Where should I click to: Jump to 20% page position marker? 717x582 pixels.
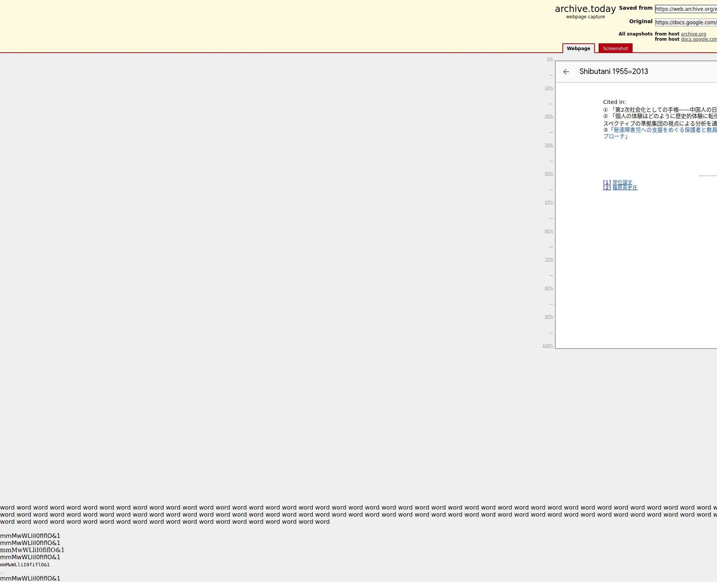pyautogui.click(x=549, y=117)
